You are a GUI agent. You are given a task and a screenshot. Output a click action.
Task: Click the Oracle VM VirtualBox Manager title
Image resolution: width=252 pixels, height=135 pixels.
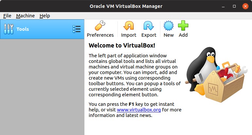pos(126,6)
